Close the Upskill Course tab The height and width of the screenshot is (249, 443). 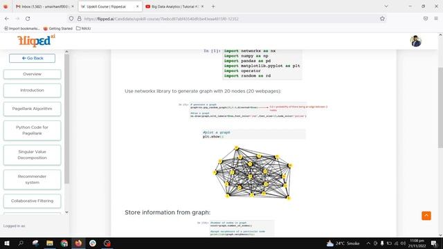tap(137, 6)
